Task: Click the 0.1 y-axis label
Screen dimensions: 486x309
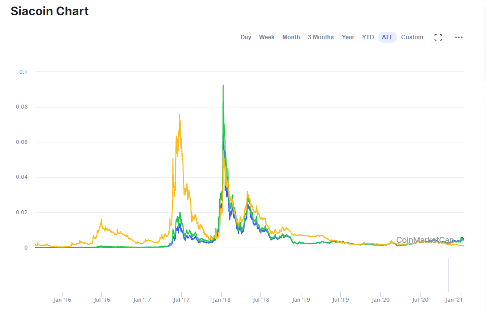Action: [23, 72]
